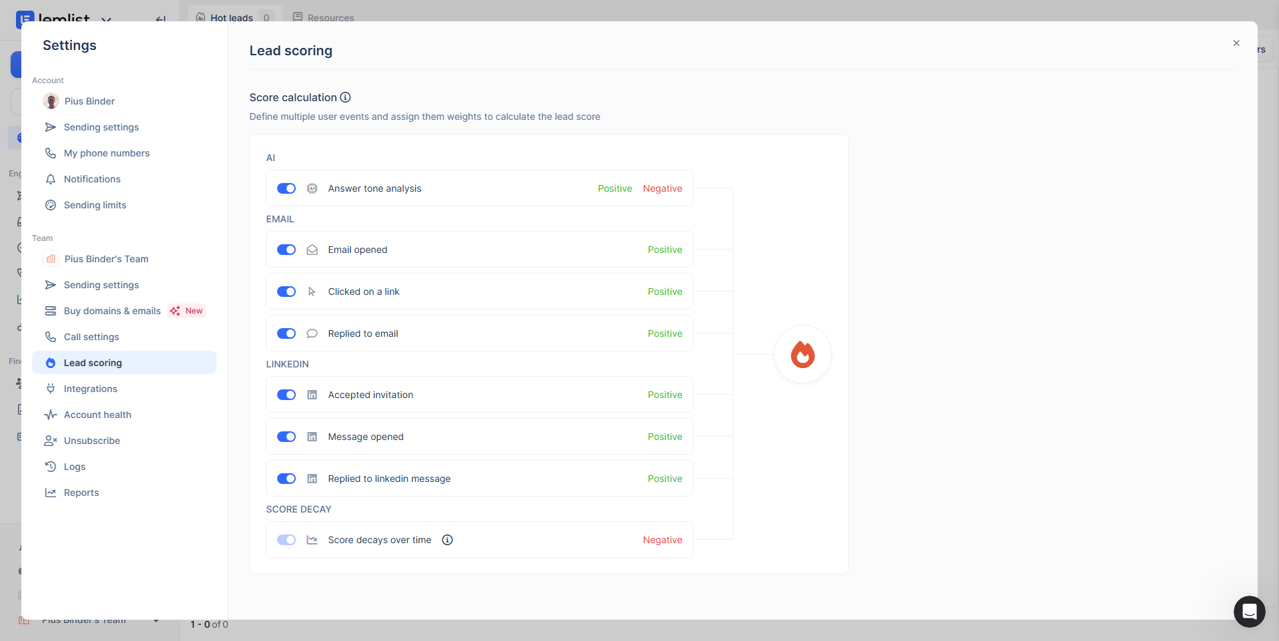Open Pius Binder's Team settings
Image resolution: width=1279 pixels, height=641 pixels.
[106, 259]
